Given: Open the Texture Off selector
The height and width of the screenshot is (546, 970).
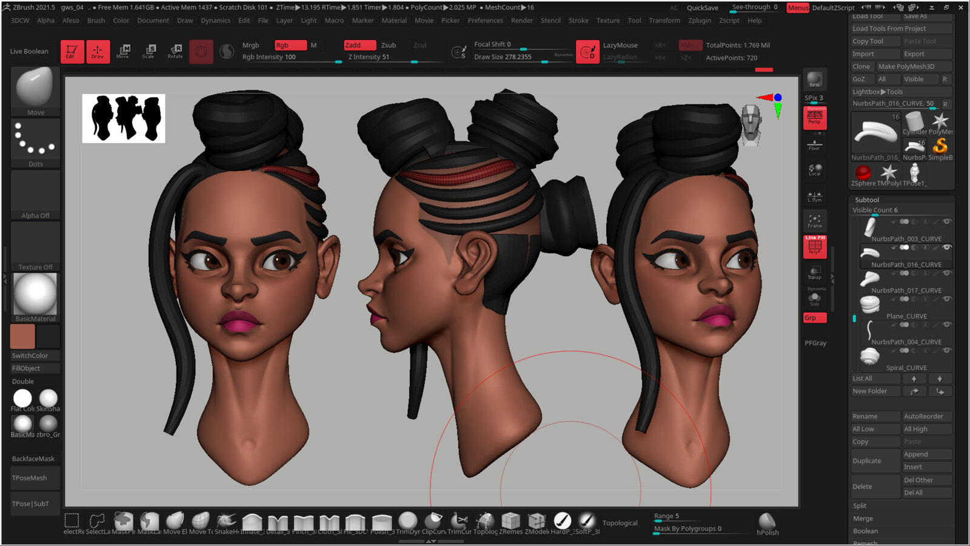Looking at the screenshot, I should click(x=35, y=246).
